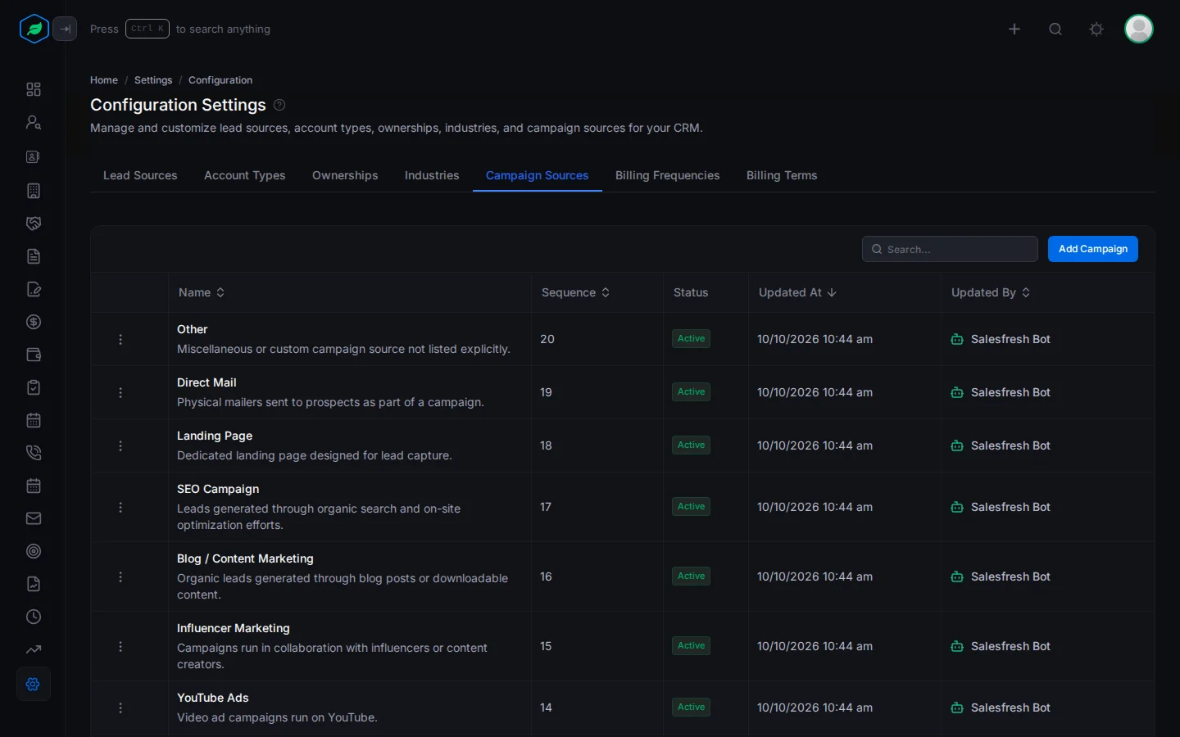Open the wallet sidebar icon
1180x737 pixels.
click(34, 355)
